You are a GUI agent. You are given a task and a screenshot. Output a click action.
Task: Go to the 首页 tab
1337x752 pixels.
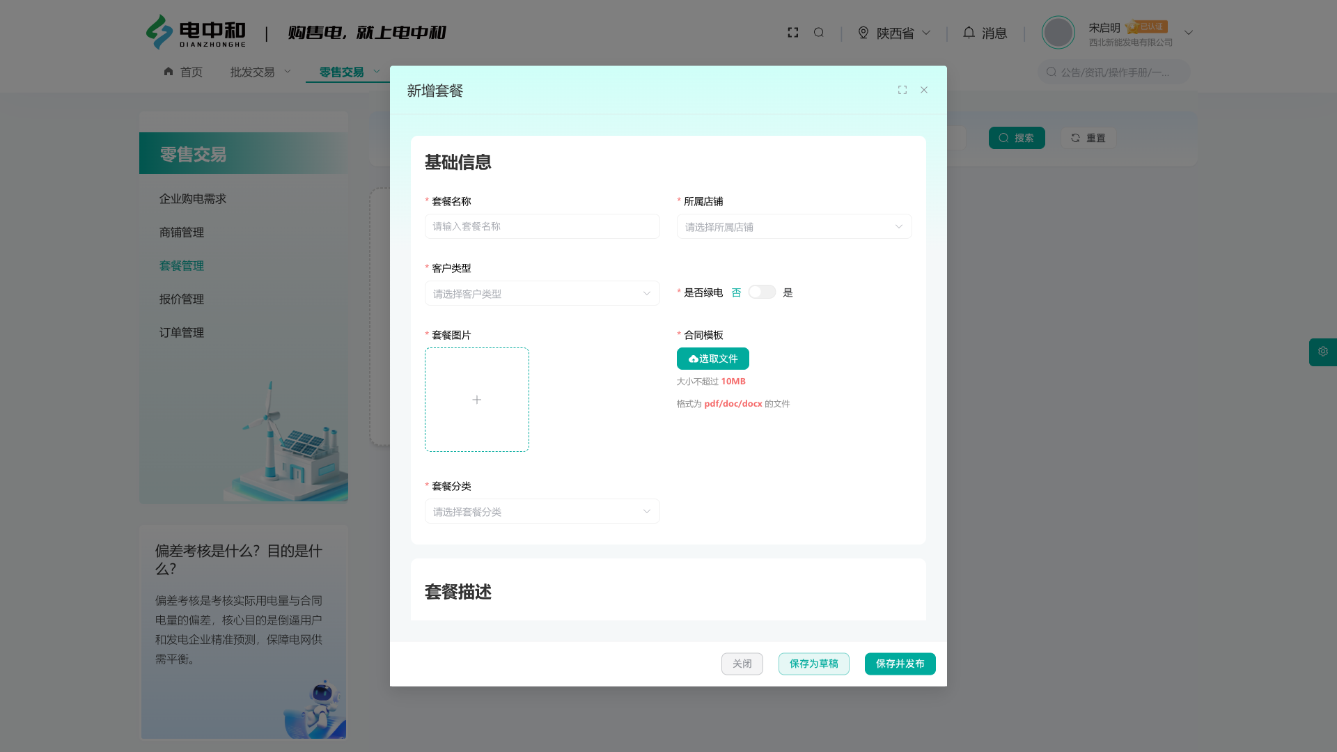191,72
